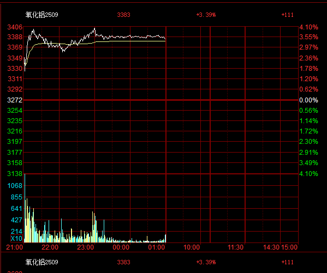The image size is (327, 273).
Task: Select the 00:00 time axis label
Action: [121, 247]
